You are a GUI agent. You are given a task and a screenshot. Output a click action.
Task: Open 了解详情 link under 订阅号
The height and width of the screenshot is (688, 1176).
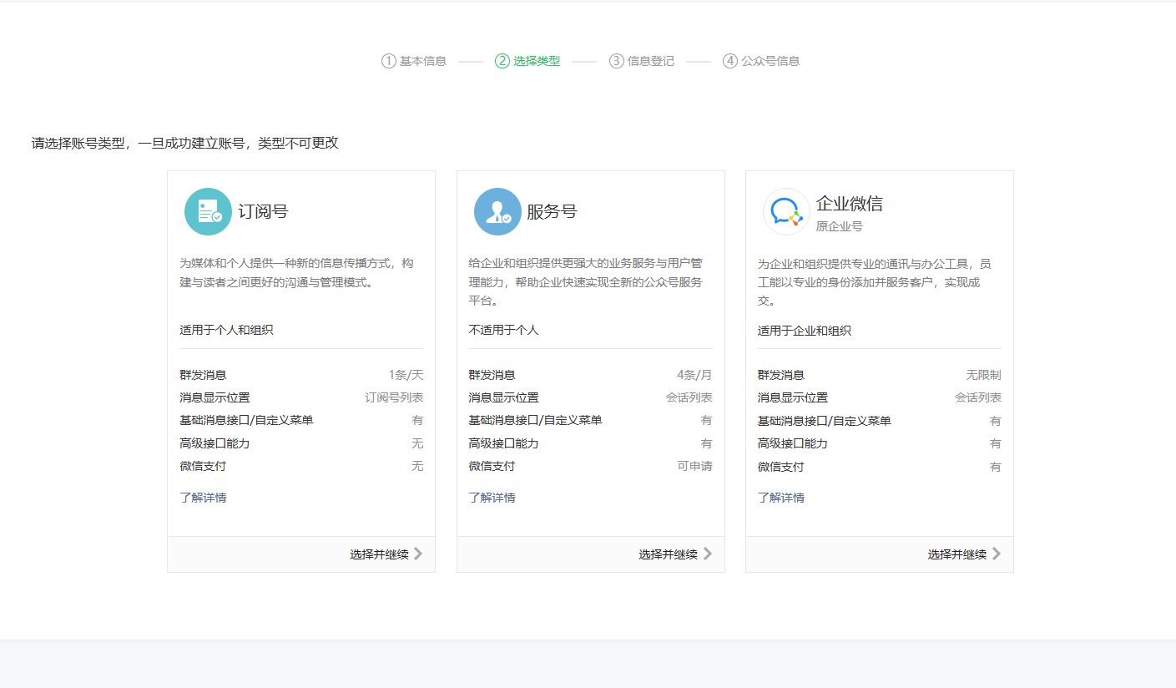(203, 498)
